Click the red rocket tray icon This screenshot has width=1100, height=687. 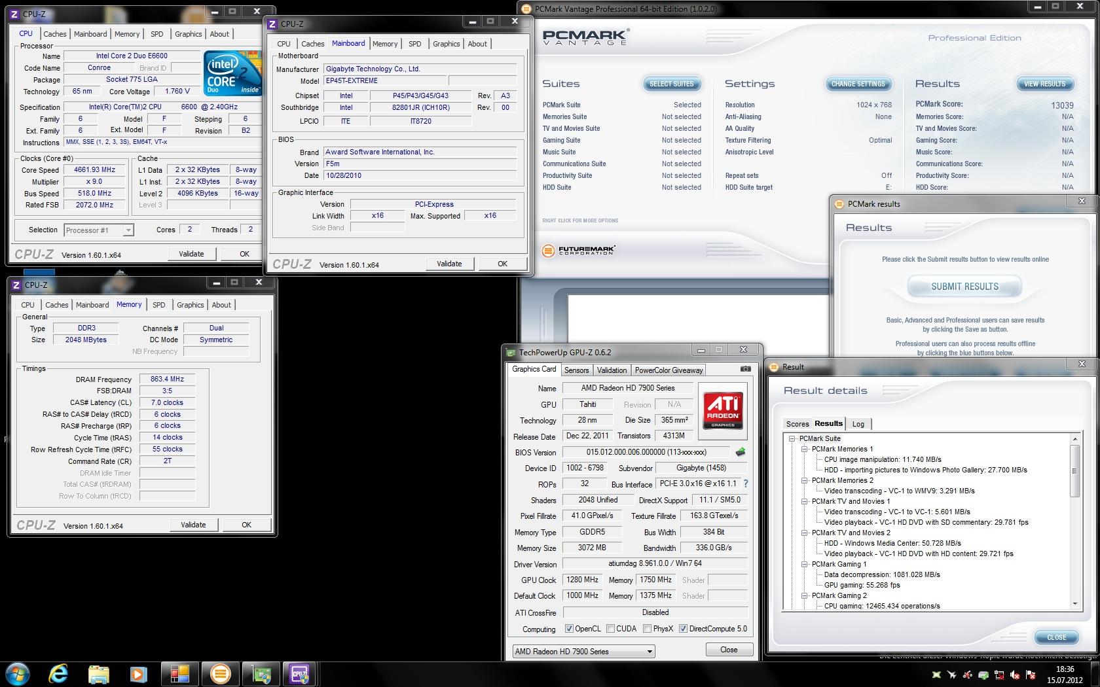[968, 675]
